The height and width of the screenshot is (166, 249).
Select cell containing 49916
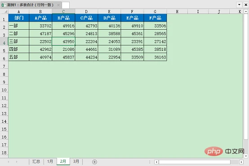(x=63, y=26)
